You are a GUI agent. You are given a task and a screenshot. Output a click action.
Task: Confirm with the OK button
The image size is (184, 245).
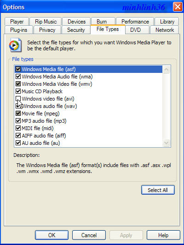coord(52,235)
